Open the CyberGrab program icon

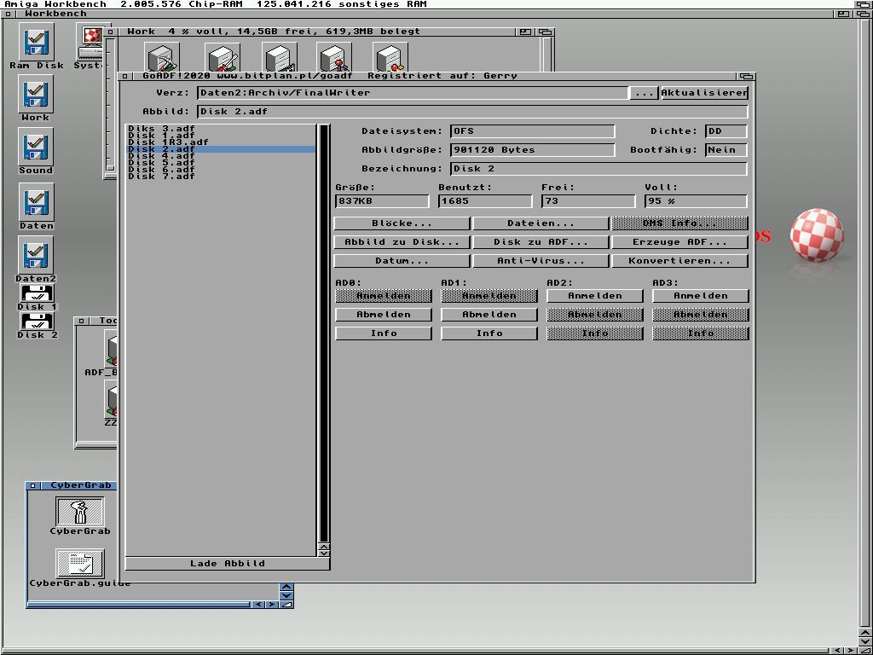tap(80, 512)
